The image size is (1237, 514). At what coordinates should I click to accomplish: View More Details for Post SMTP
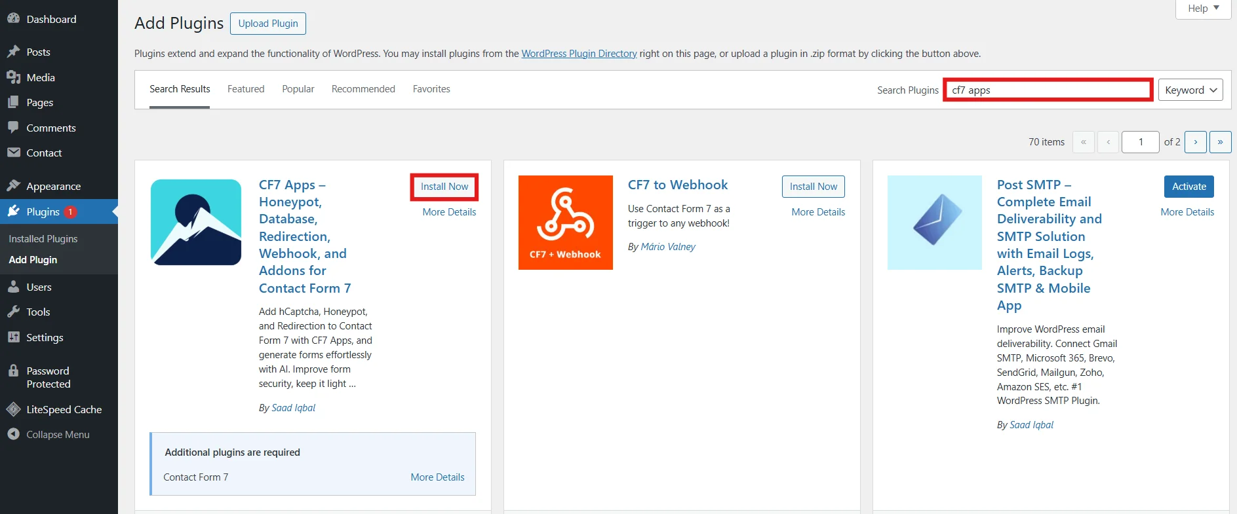click(1187, 212)
